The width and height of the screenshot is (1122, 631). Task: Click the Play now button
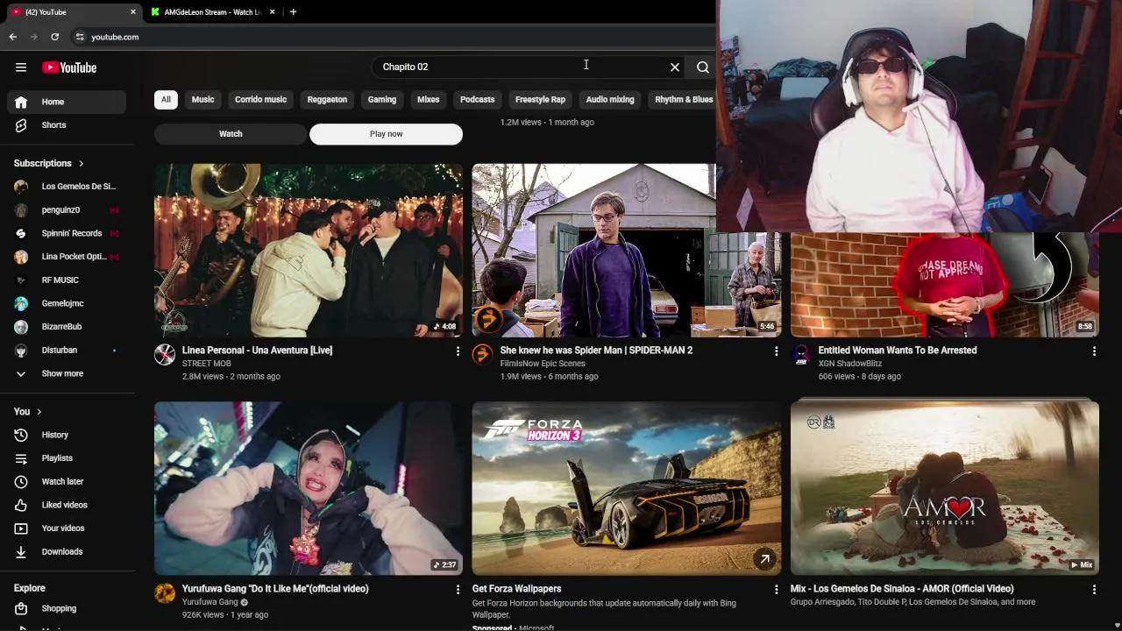pos(386,134)
